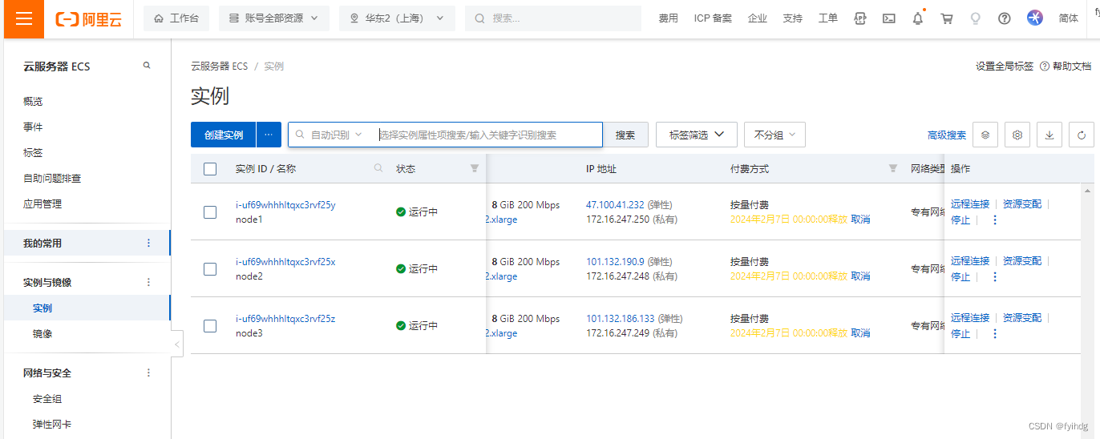Screen dimensions: 1100x439
Task: Open the column settings gear icon
Action: point(1017,135)
